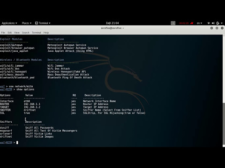Click the command use network/mitm
The height and width of the screenshot is (168, 225).
tap(21, 86)
